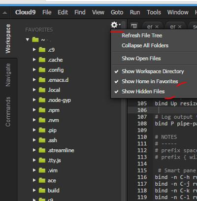The image size is (197, 201).
Task: Open the Run menu
Action: point(135,12)
